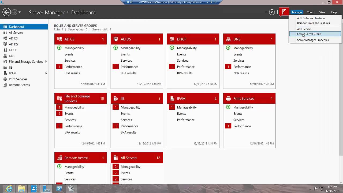Viewport: 343px width, 193px height.
Task: Click the DNS sidebar icon
Action: (x=5, y=56)
